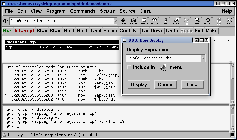The image size is (237, 140).
Task: Click the Lookup toolbar icon
Action: (123, 21)
